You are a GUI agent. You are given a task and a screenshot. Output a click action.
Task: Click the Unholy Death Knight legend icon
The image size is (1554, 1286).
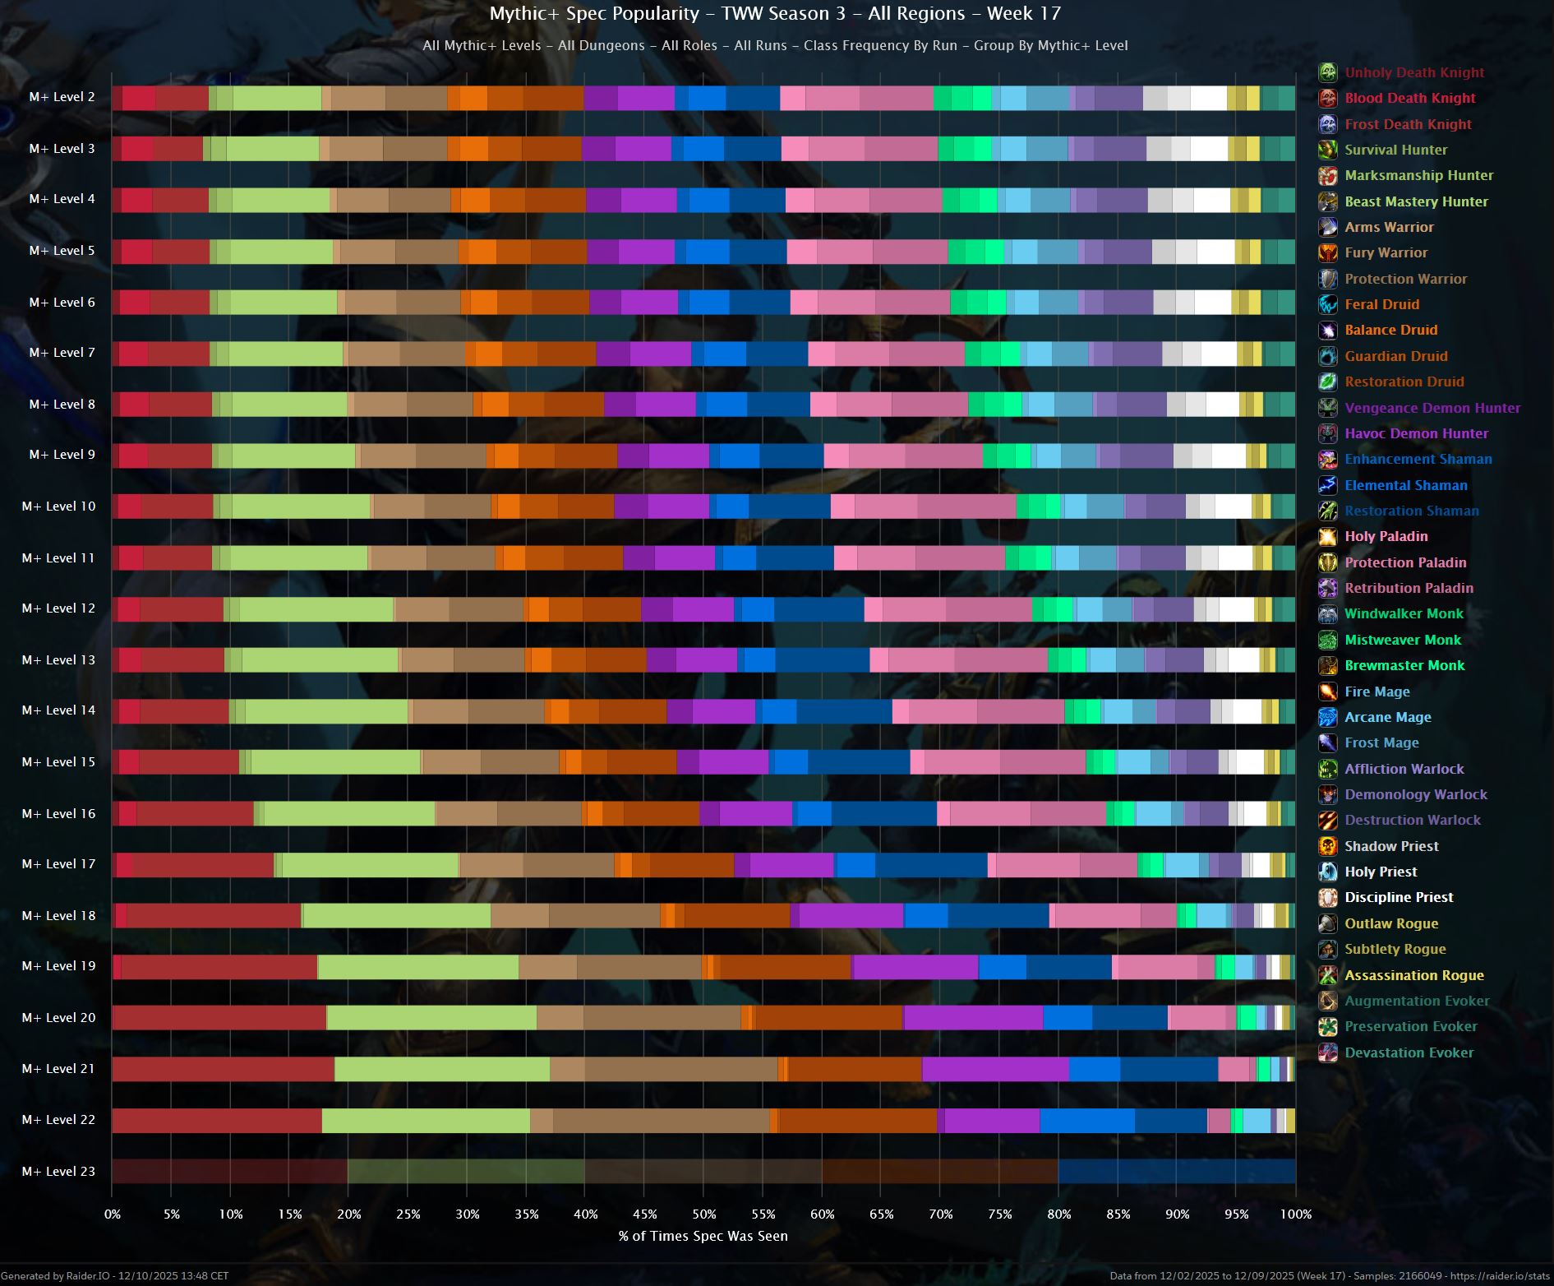(1327, 72)
